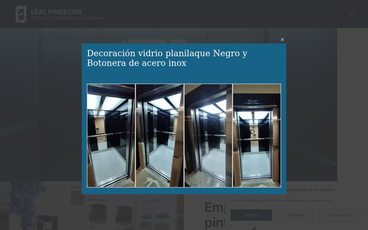The width and height of the screenshot is (368, 230).
Task: Accept cookies with the Acepto button
Action: (251, 215)
